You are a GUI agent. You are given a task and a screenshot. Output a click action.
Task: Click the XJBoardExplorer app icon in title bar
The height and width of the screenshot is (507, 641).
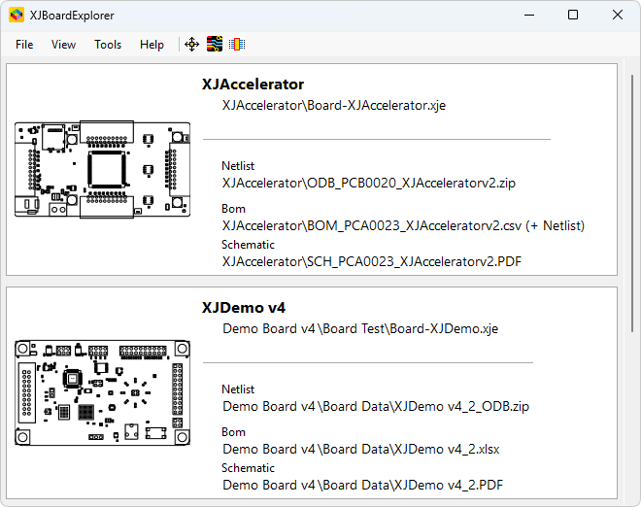(x=17, y=15)
